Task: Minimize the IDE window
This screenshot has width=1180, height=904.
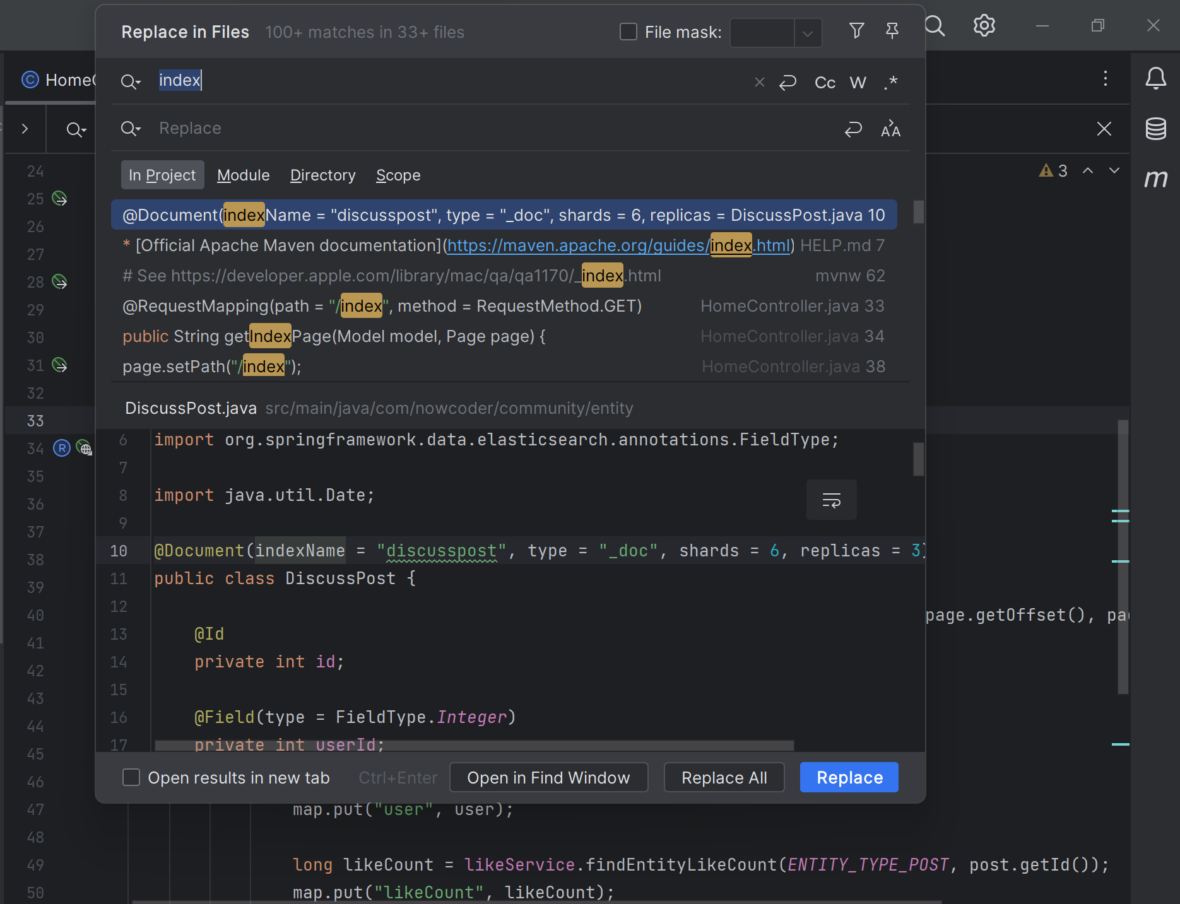Action: (1042, 26)
